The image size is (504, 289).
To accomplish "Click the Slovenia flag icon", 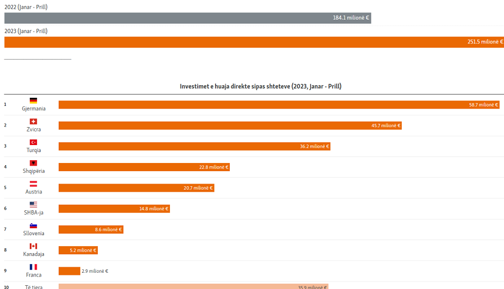I will coord(33,225).
